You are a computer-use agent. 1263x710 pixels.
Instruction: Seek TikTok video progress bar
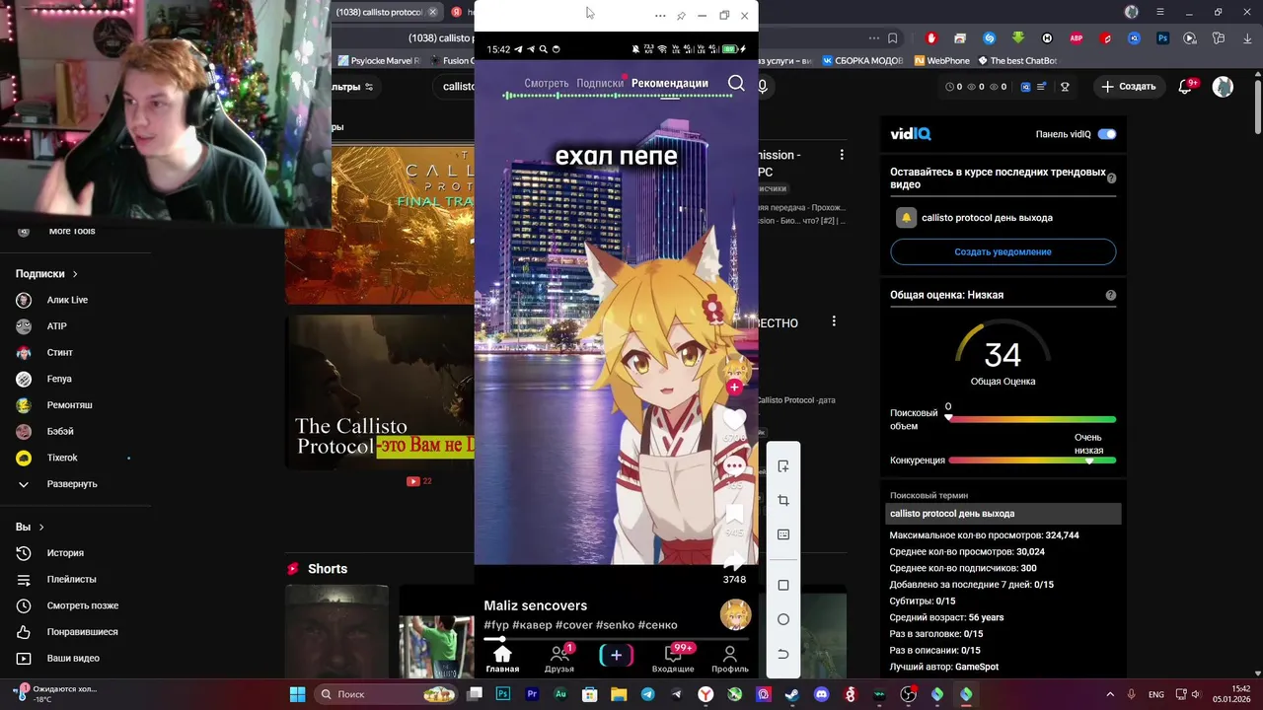(617, 640)
